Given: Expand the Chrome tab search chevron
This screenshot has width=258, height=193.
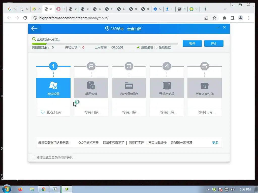Looking at the screenshot, I should tap(225, 9).
